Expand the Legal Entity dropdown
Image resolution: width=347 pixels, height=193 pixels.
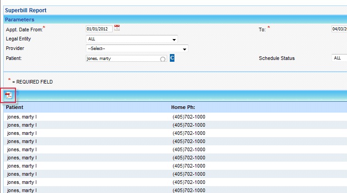point(174,40)
